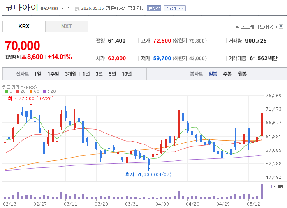Select the 10년 line chart period
Viewport: 287px width, 208px height.
point(127,74)
